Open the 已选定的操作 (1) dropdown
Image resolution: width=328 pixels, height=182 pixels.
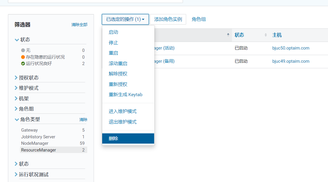point(125,19)
